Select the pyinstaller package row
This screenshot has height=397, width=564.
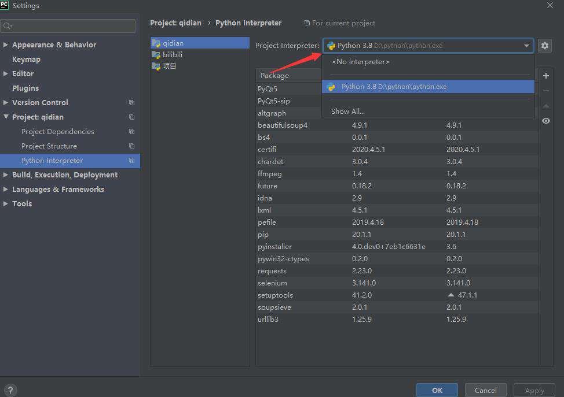tap(397, 247)
